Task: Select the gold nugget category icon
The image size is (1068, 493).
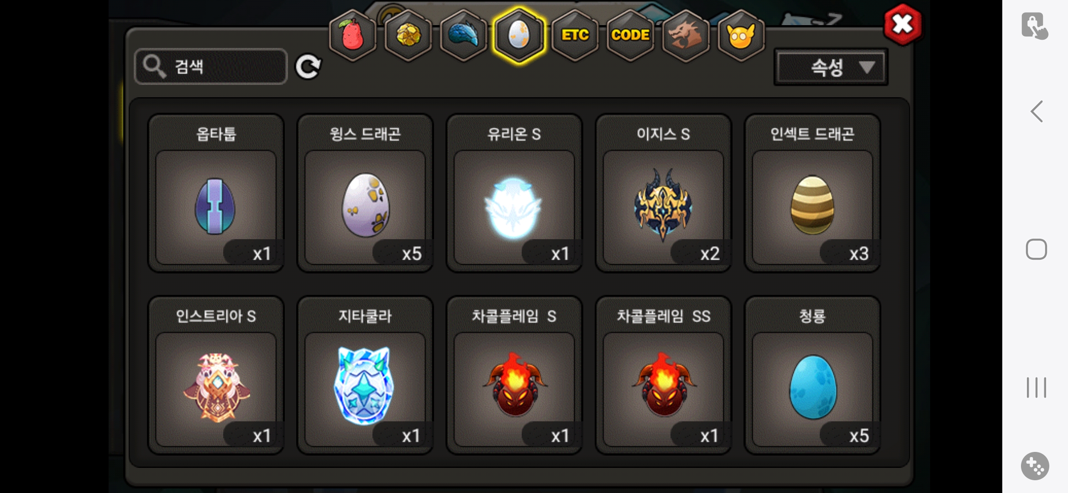Action: click(408, 36)
